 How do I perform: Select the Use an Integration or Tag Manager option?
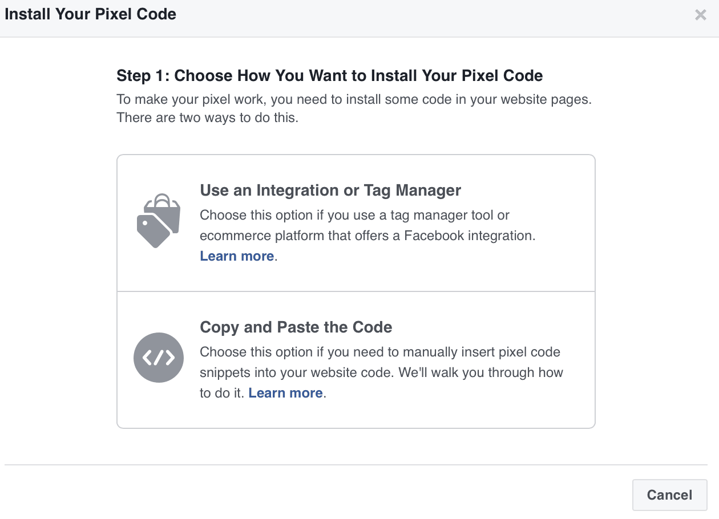point(356,222)
